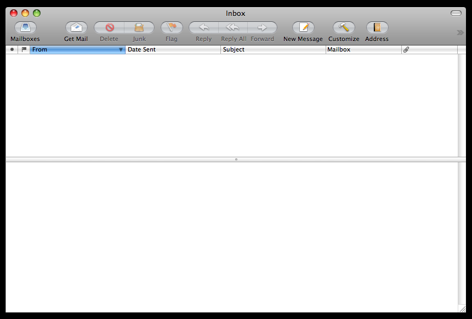Click the Get Mail envelope icon
472x319 pixels.
click(76, 27)
